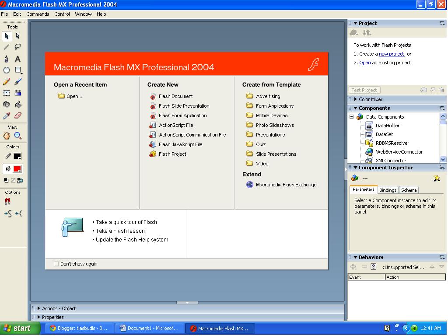Click the Open existing project link
This screenshot has height=336, width=448.
[365, 63]
